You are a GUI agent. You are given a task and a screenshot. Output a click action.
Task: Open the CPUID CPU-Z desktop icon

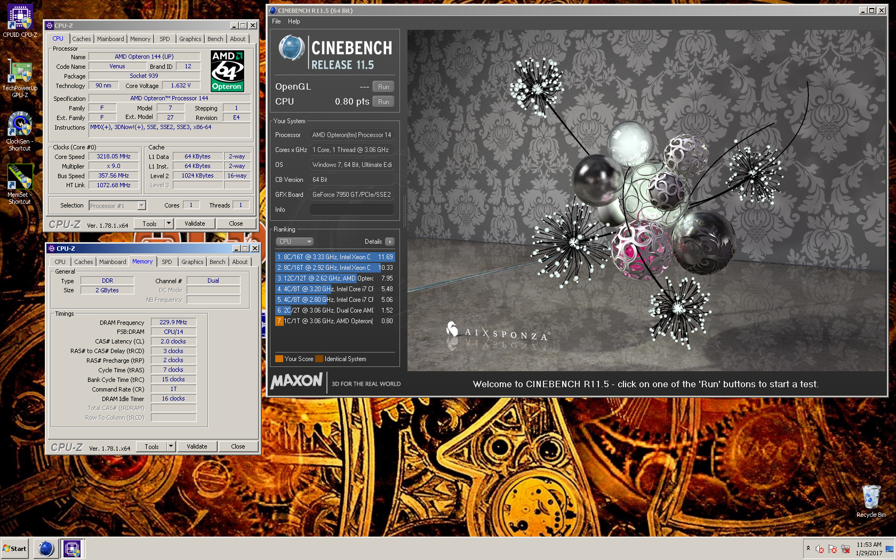[x=20, y=21]
